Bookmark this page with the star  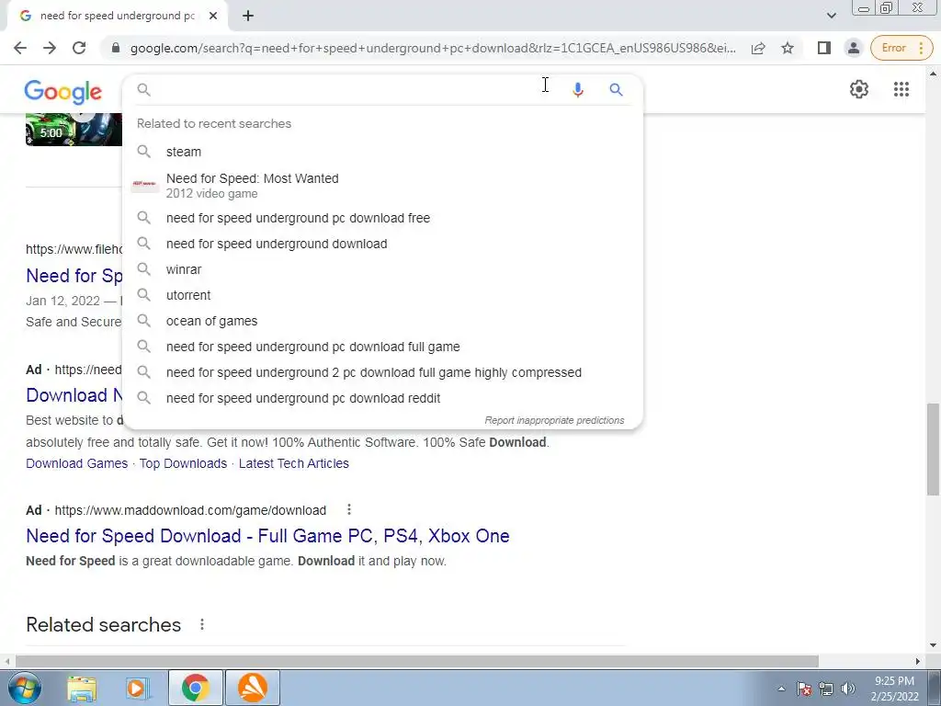788,48
